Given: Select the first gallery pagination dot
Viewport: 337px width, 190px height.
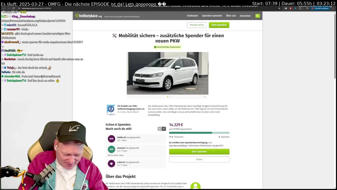Looking at the screenshot, I should [167, 97].
